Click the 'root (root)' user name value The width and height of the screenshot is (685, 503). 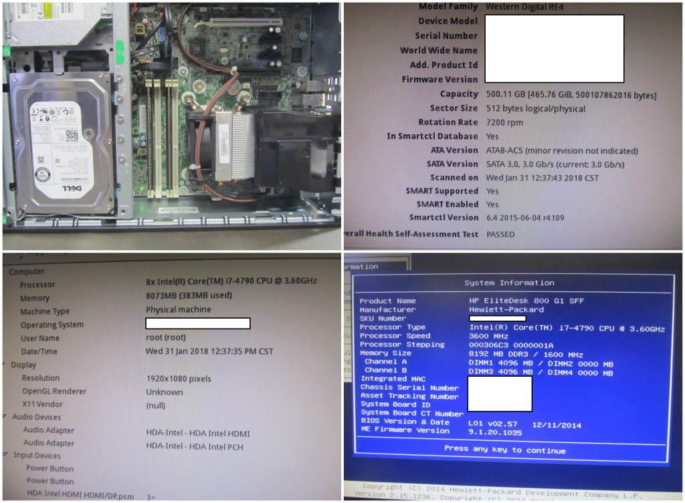tap(166, 337)
